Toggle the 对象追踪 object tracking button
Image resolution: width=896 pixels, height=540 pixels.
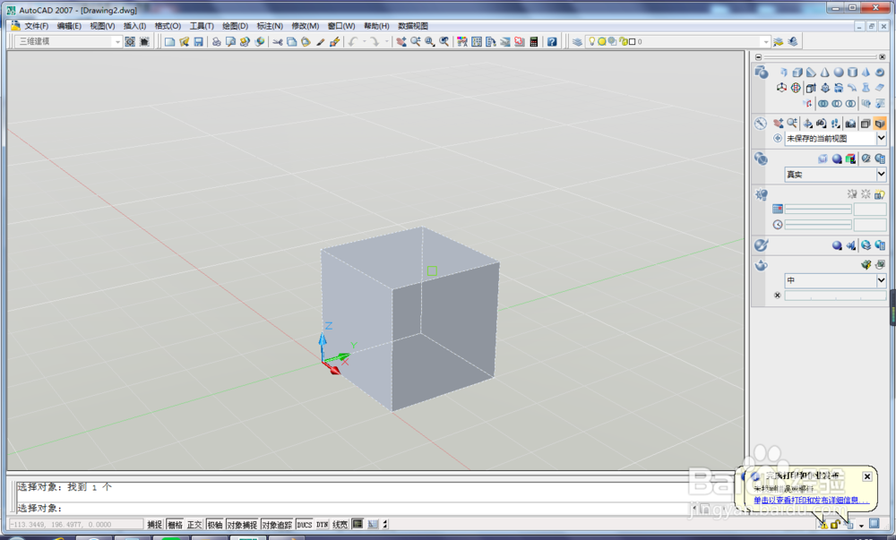click(277, 524)
